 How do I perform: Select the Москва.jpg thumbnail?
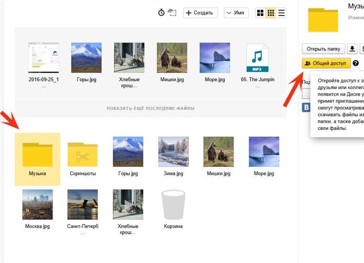[x=37, y=204]
